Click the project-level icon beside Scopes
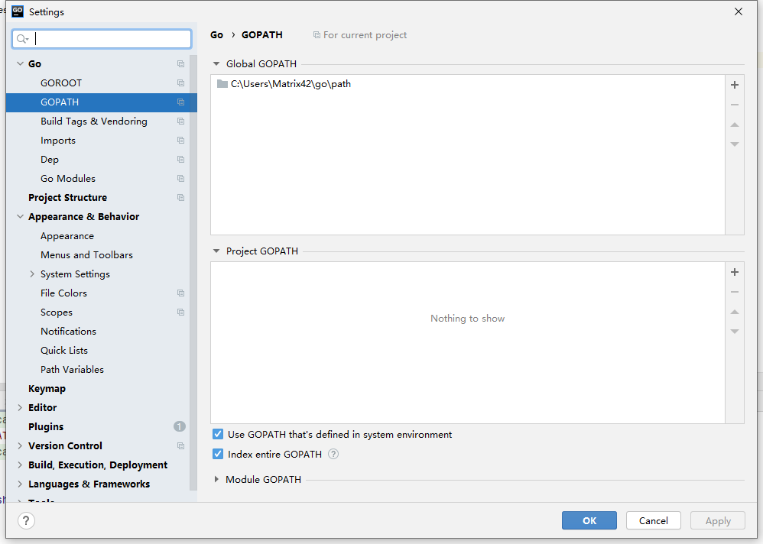This screenshot has width=763, height=544. (181, 312)
